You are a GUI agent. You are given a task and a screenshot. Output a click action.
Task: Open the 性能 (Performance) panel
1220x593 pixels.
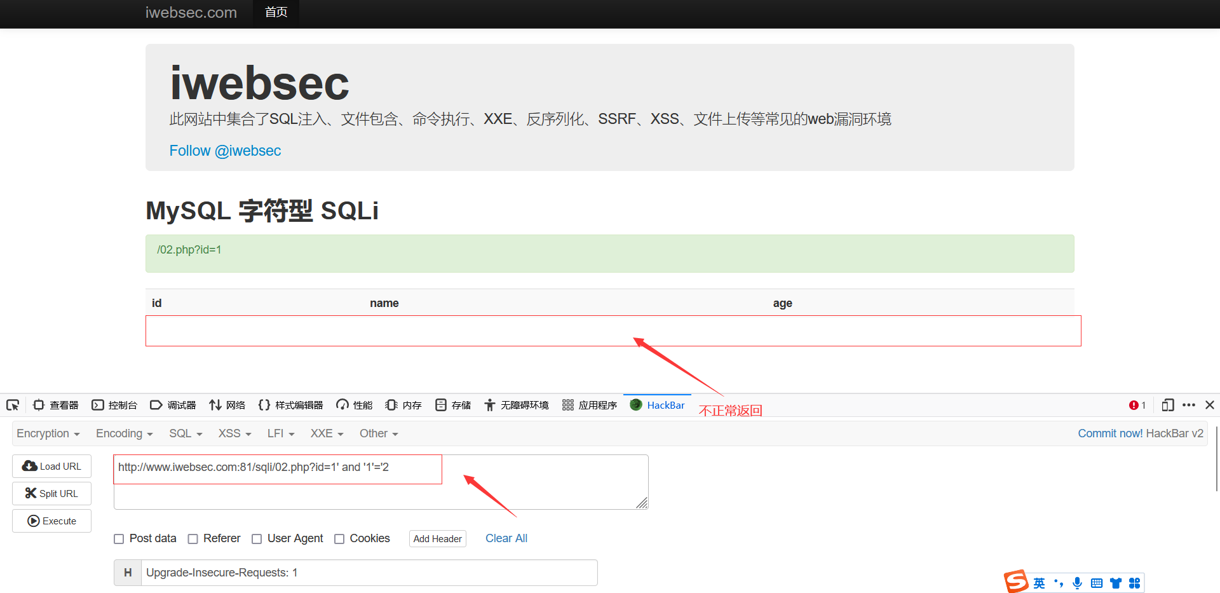[x=353, y=405]
